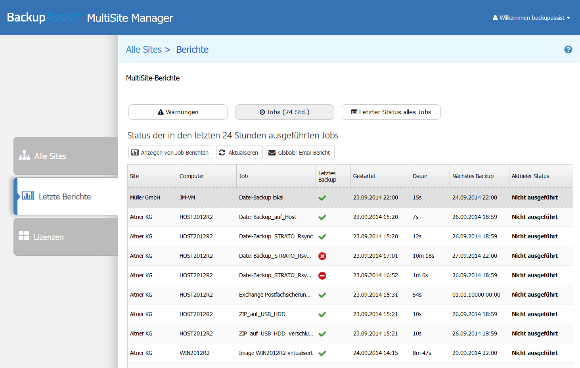Click the BackupAssist MultiSite Manager logo
The height and width of the screenshot is (368, 580).
point(90,17)
